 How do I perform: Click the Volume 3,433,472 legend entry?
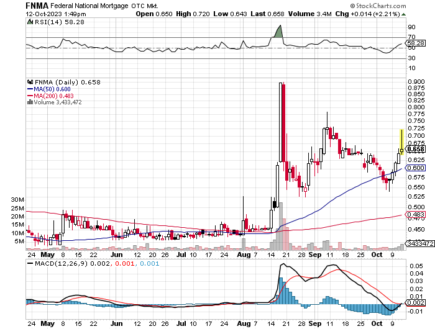point(58,102)
